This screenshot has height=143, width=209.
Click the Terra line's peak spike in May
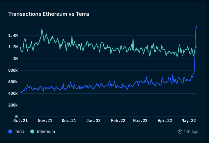(x=196, y=27)
